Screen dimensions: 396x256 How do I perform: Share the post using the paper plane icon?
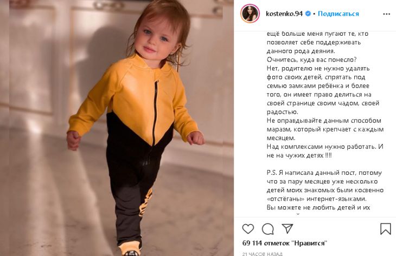click(x=287, y=228)
